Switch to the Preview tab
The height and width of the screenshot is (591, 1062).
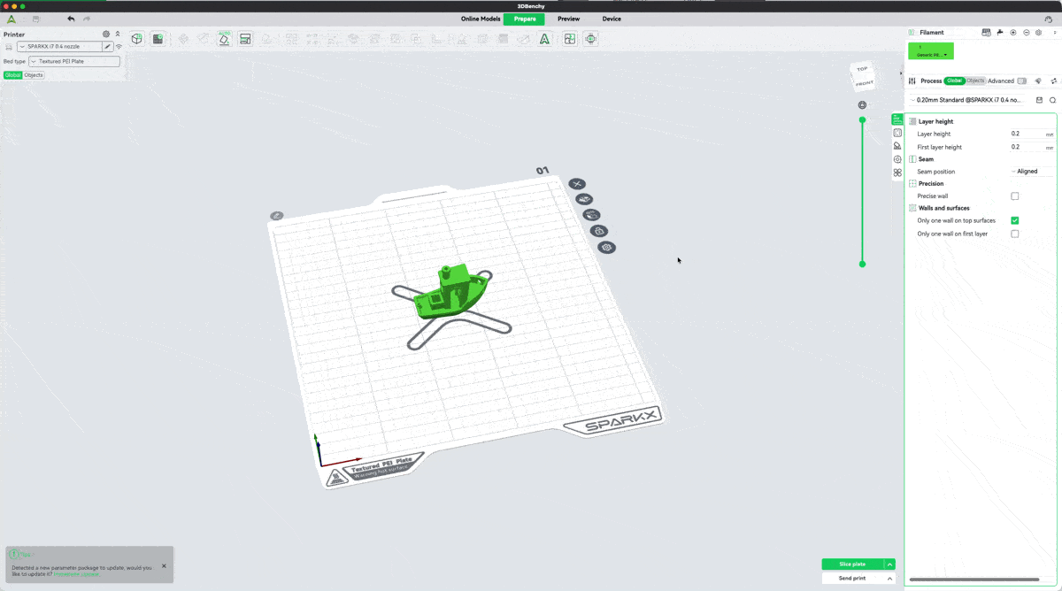coord(568,19)
